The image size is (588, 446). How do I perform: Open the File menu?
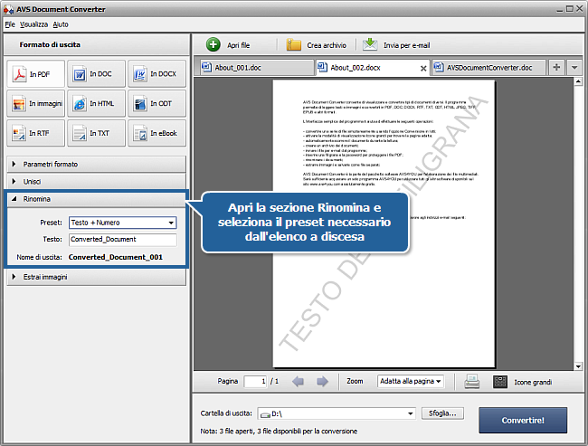tap(10, 24)
